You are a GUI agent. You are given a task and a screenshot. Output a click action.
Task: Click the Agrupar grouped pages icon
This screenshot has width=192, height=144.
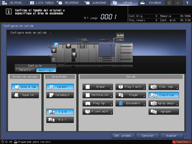coord(154,111)
